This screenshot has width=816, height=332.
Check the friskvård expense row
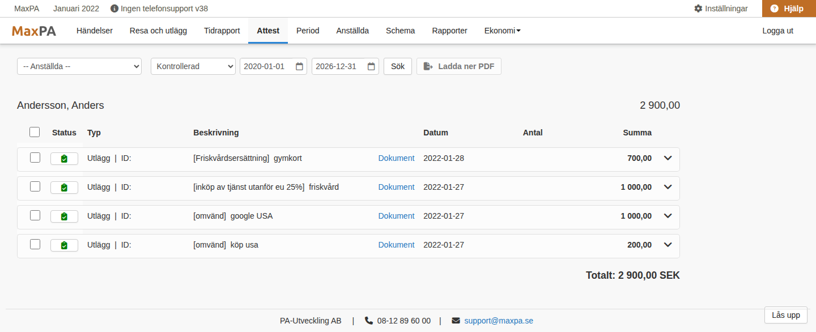[x=35, y=186]
